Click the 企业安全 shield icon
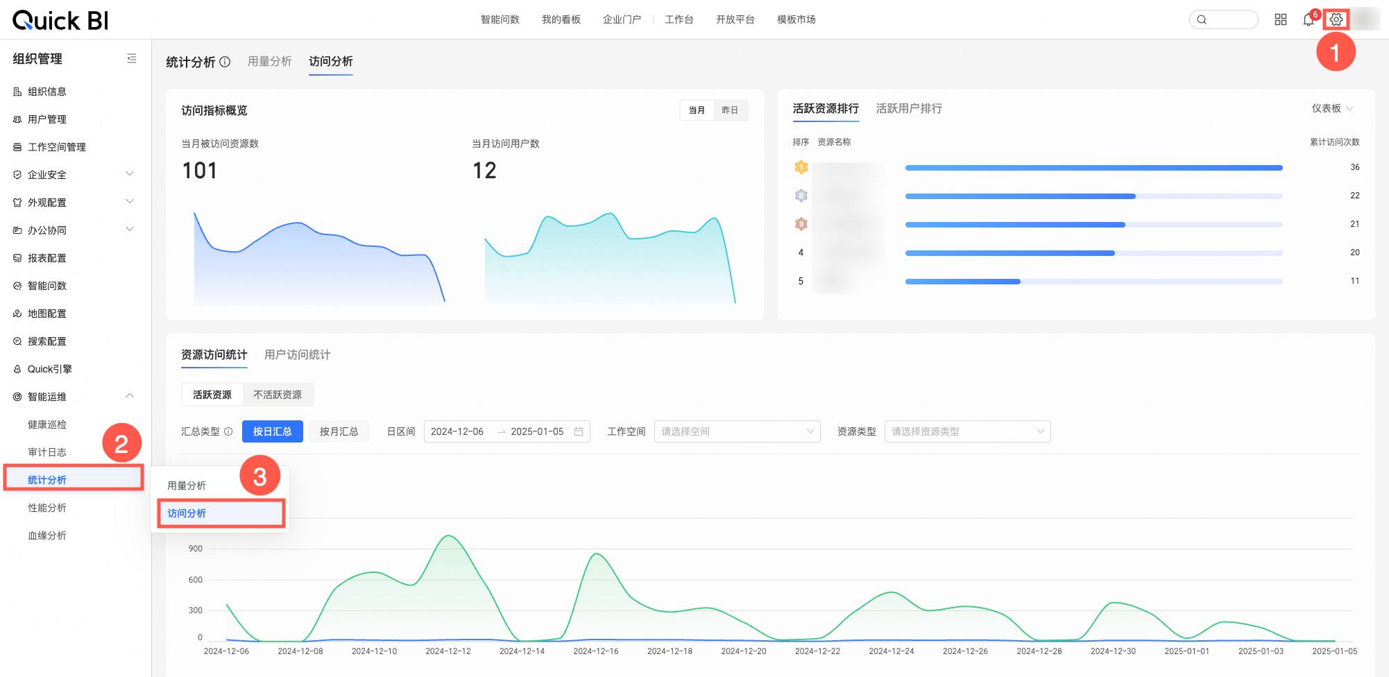The height and width of the screenshot is (677, 1389). (x=17, y=175)
